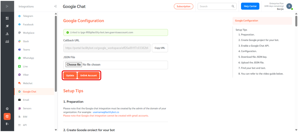
Task: Click the Unlink Account button
Action: [88, 76]
